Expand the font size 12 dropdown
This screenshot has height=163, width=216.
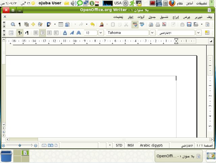tap(101, 33)
